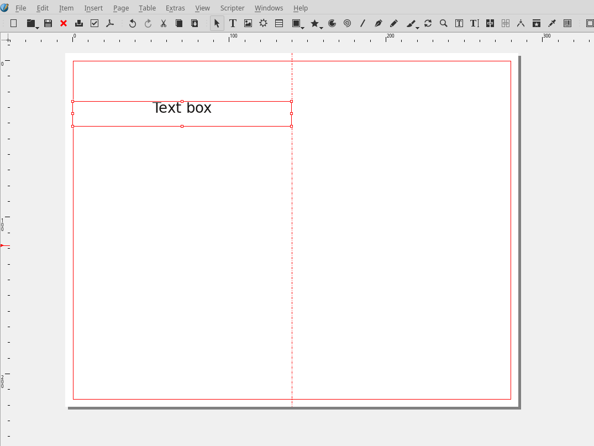Select the Image Frame tool
This screenshot has height=446, width=594.
pyautogui.click(x=248, y=23)
